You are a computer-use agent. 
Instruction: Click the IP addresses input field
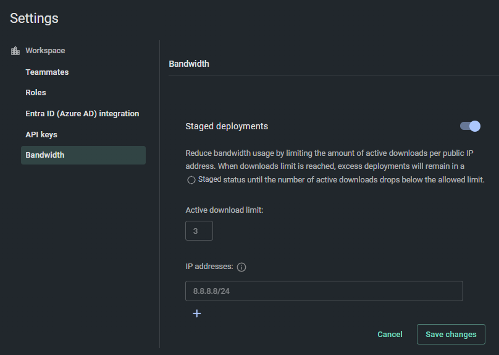point(324,291)
